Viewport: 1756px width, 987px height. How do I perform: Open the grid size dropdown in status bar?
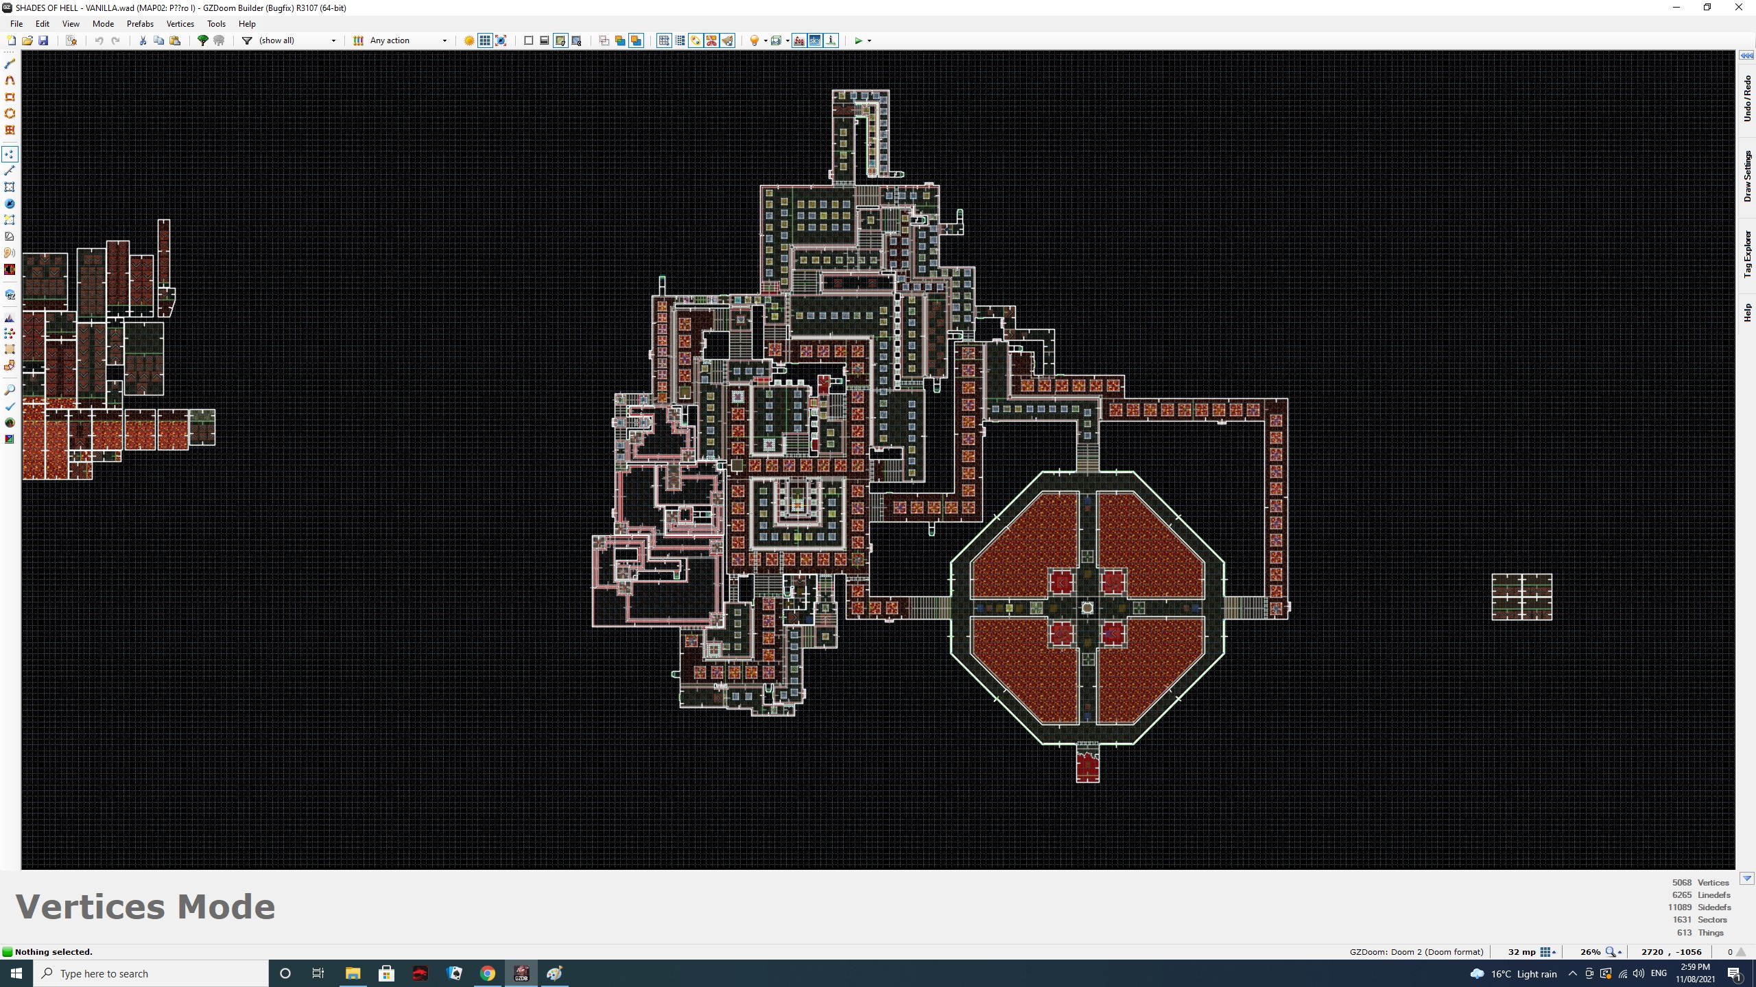tap(1548, 952)
